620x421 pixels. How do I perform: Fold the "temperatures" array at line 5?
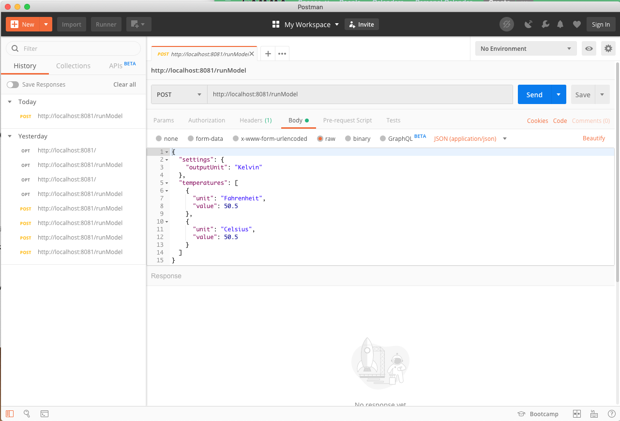point(166,183)
